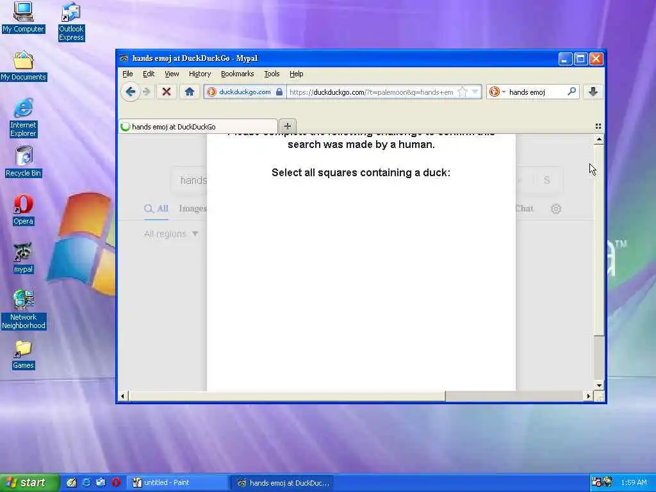Click the Mypal DuckDuckGo taskbar button
Screen dimensions: 656x492
pos(283,483)
